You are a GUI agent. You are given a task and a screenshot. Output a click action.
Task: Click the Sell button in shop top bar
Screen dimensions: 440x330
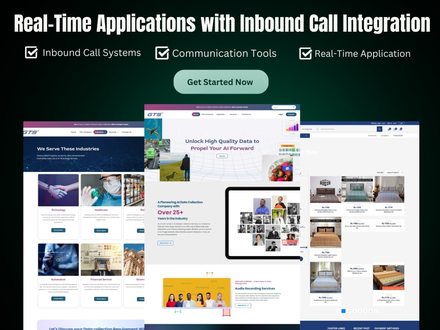[x=401, y=123]
